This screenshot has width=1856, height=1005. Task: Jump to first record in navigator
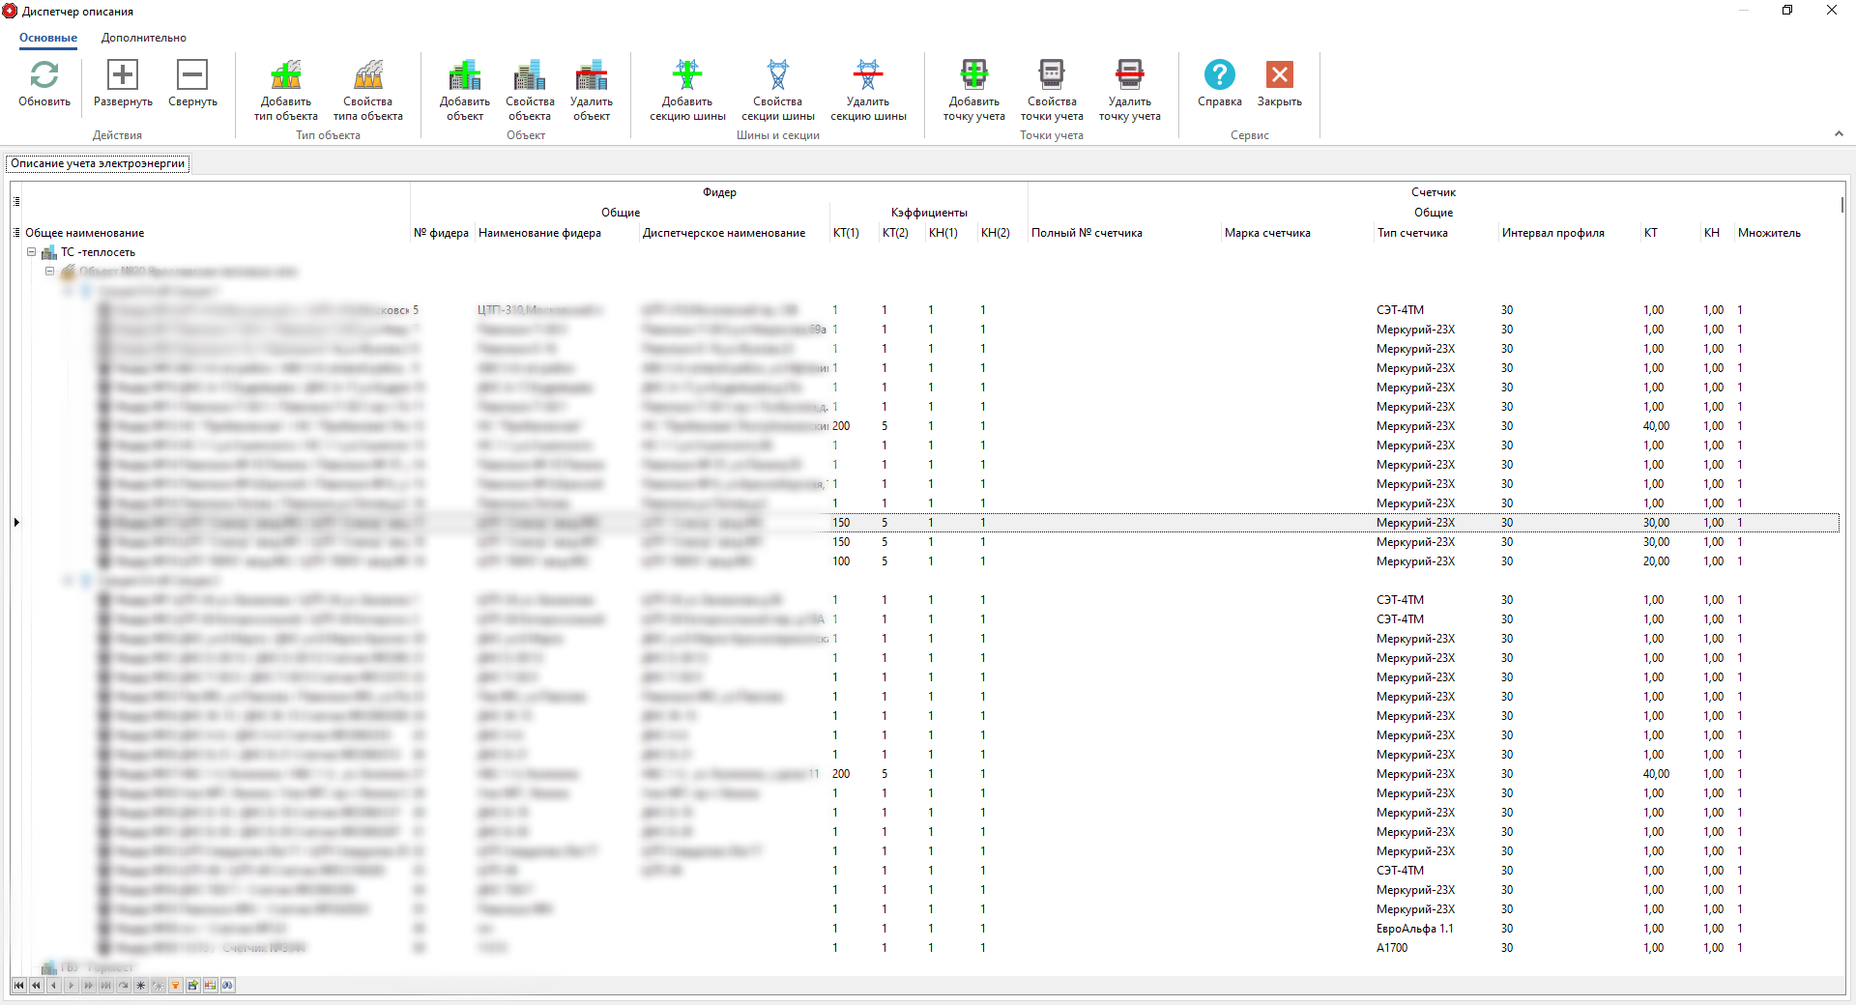(x=18, y=986)
